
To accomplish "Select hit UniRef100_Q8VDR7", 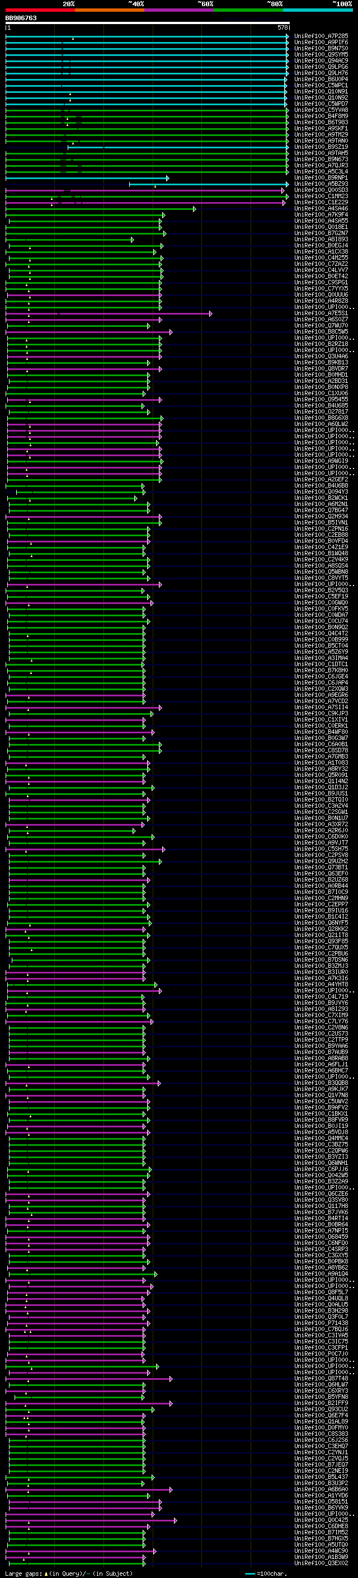I will tap(321, 369).
